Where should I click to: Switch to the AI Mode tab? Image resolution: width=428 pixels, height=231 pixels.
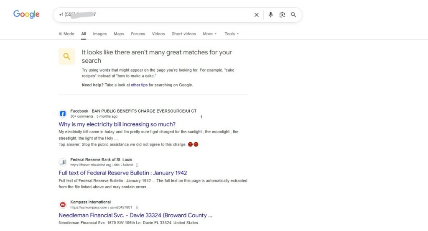66,34
